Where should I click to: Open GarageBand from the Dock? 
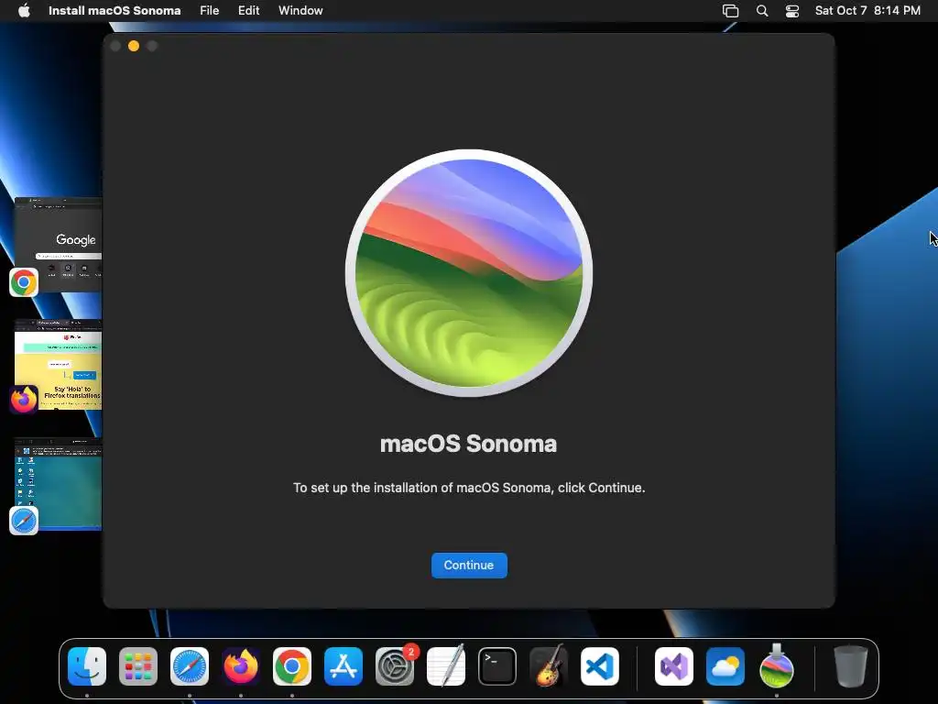[549, 666]
